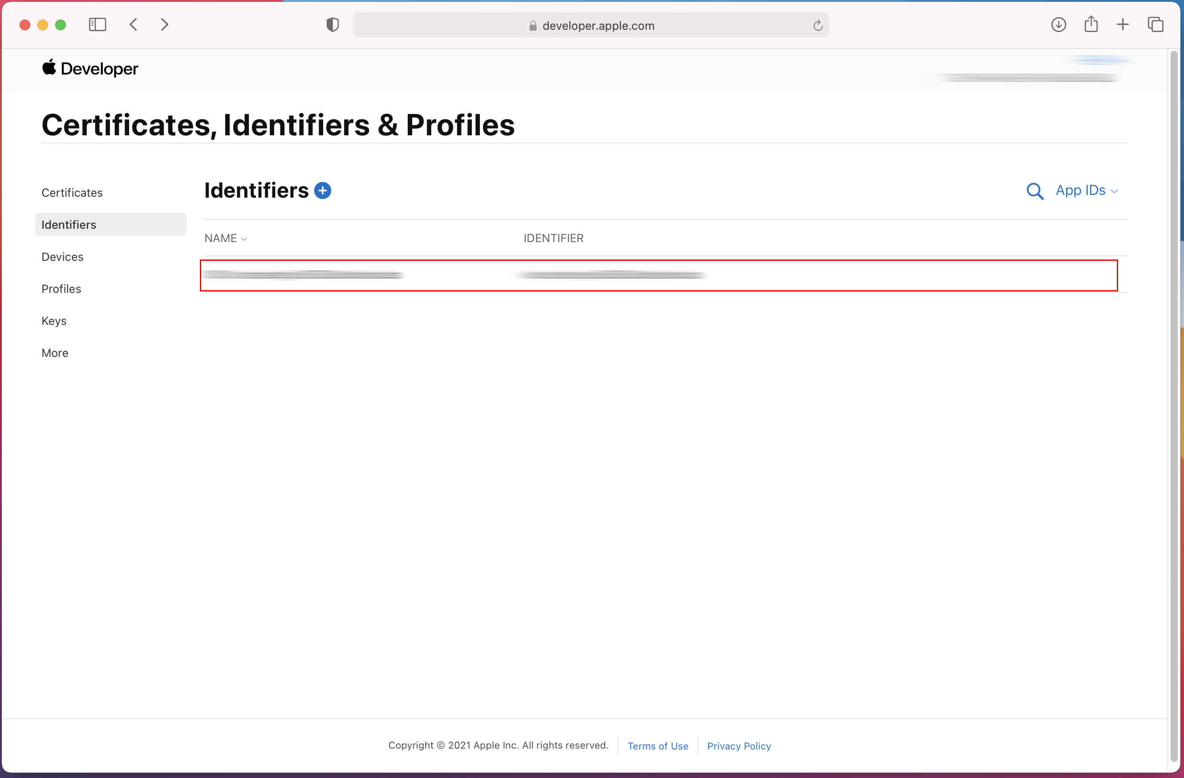Viewport: 1184px width, 778px height.
Task: Open the Share sheet icon
Action: tap(1091, 24)
